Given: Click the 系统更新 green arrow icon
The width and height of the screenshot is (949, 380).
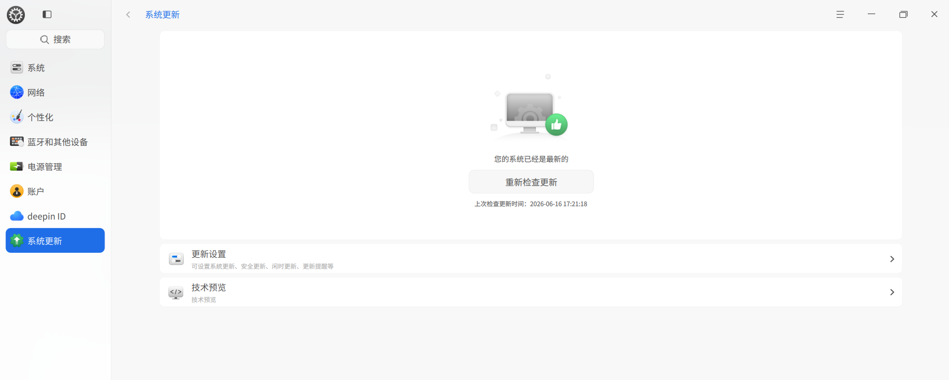Looking at the screenshot, I should [x=17, y=240].
